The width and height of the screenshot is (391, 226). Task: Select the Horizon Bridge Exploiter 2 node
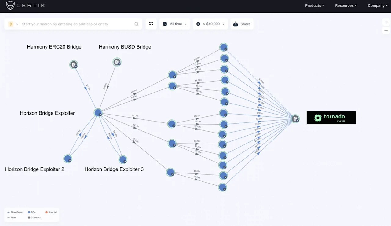tap(68, 159)
